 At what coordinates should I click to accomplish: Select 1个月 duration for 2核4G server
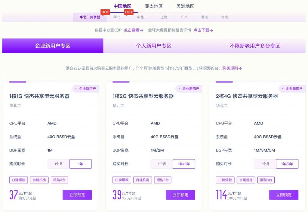coord(265,164)
